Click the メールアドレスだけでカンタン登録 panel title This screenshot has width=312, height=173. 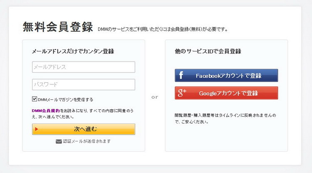pos(73,52)
